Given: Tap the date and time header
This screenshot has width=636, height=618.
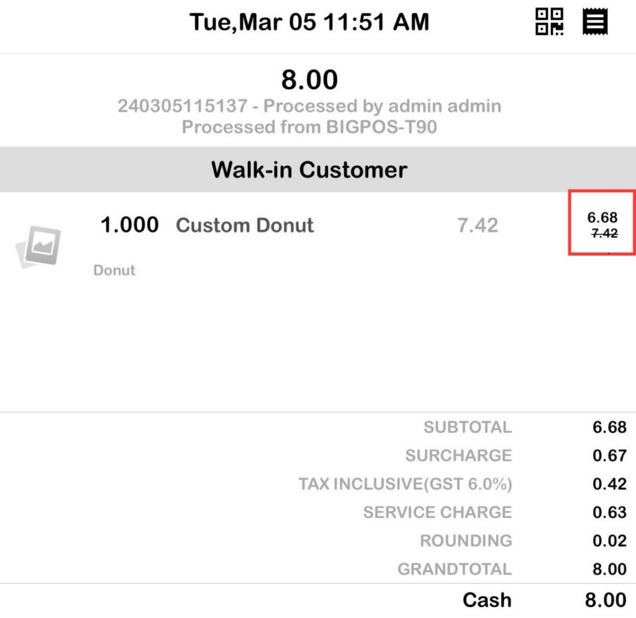Looking at the screenshot, I should tap(309, 22).
